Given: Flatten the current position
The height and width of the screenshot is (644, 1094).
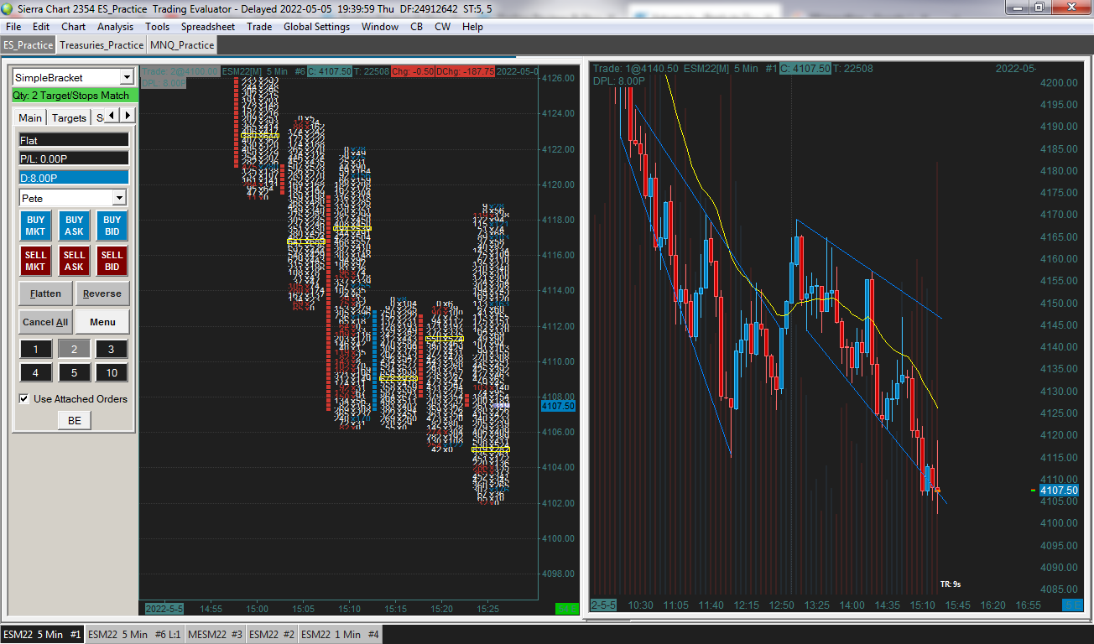Looking at the screenshot, I should coord(45,293).
